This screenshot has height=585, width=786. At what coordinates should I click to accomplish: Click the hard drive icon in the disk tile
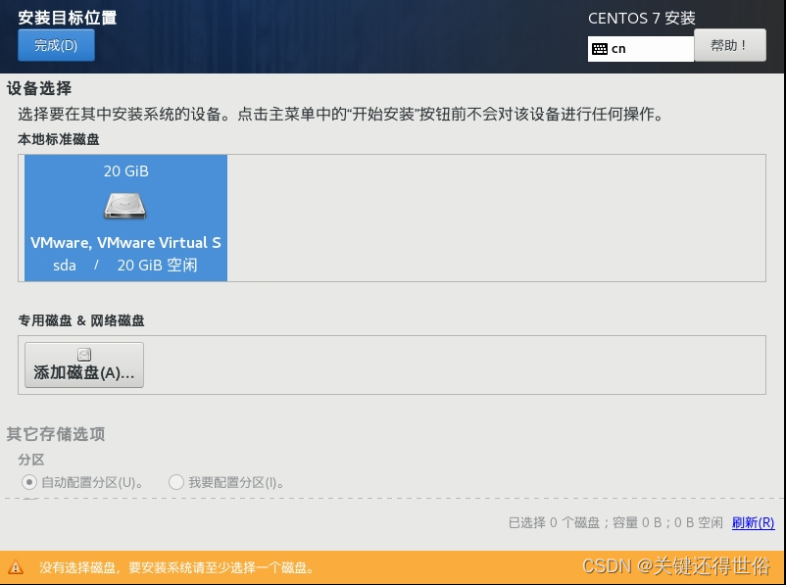pos(125,206)
